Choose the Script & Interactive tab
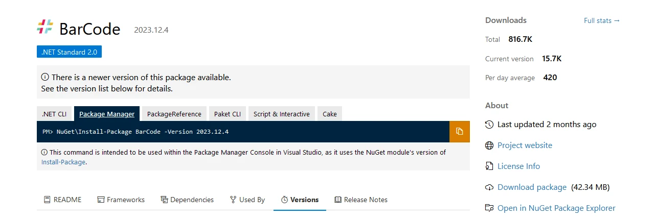 click(x=281, y=114)
